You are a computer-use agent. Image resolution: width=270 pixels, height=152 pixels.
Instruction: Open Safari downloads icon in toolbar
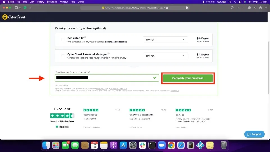click(x=232, y=8)
